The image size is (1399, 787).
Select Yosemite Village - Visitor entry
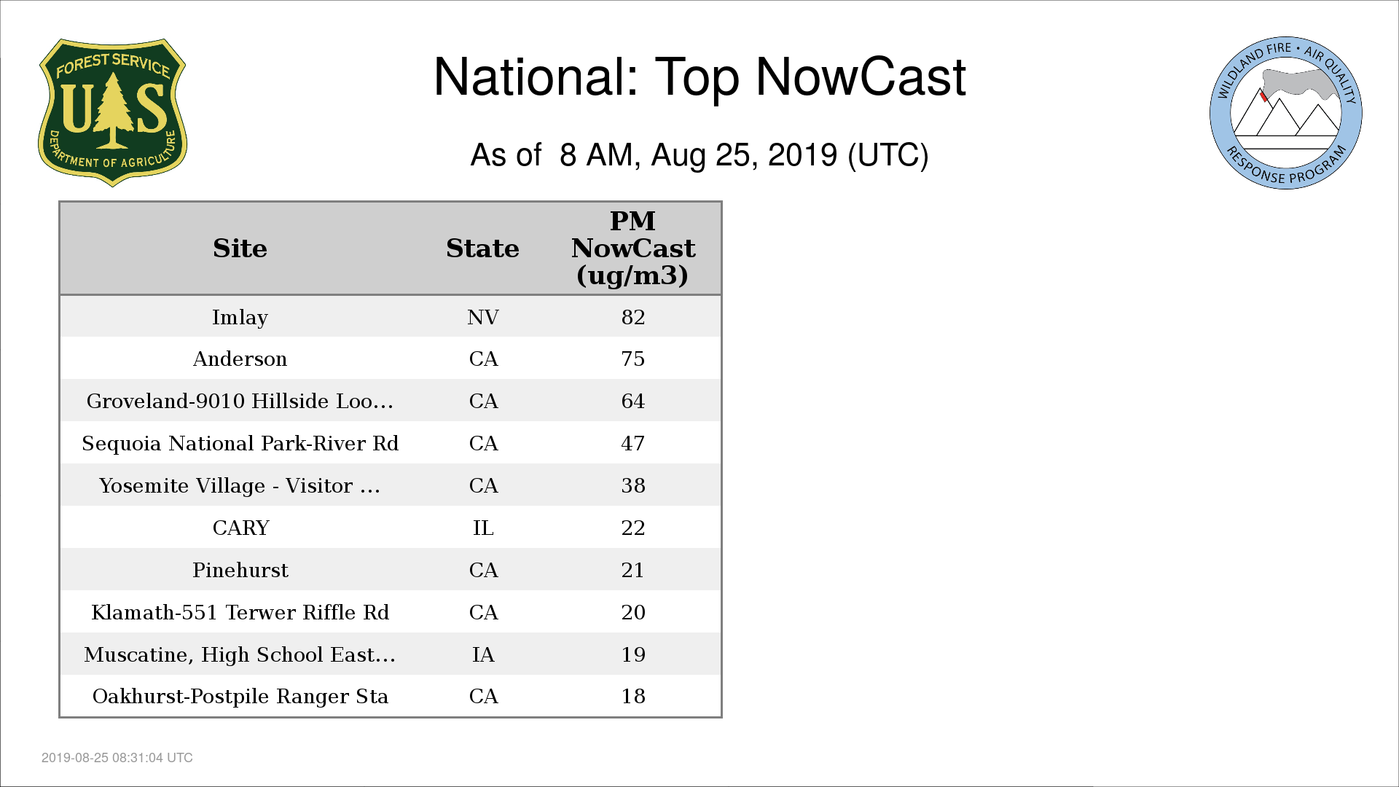coord(240,485)
